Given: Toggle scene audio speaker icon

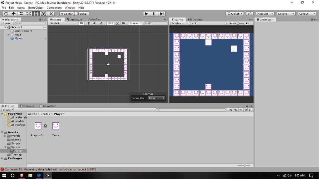Looking at the screenshot, I should click(95, 23).
